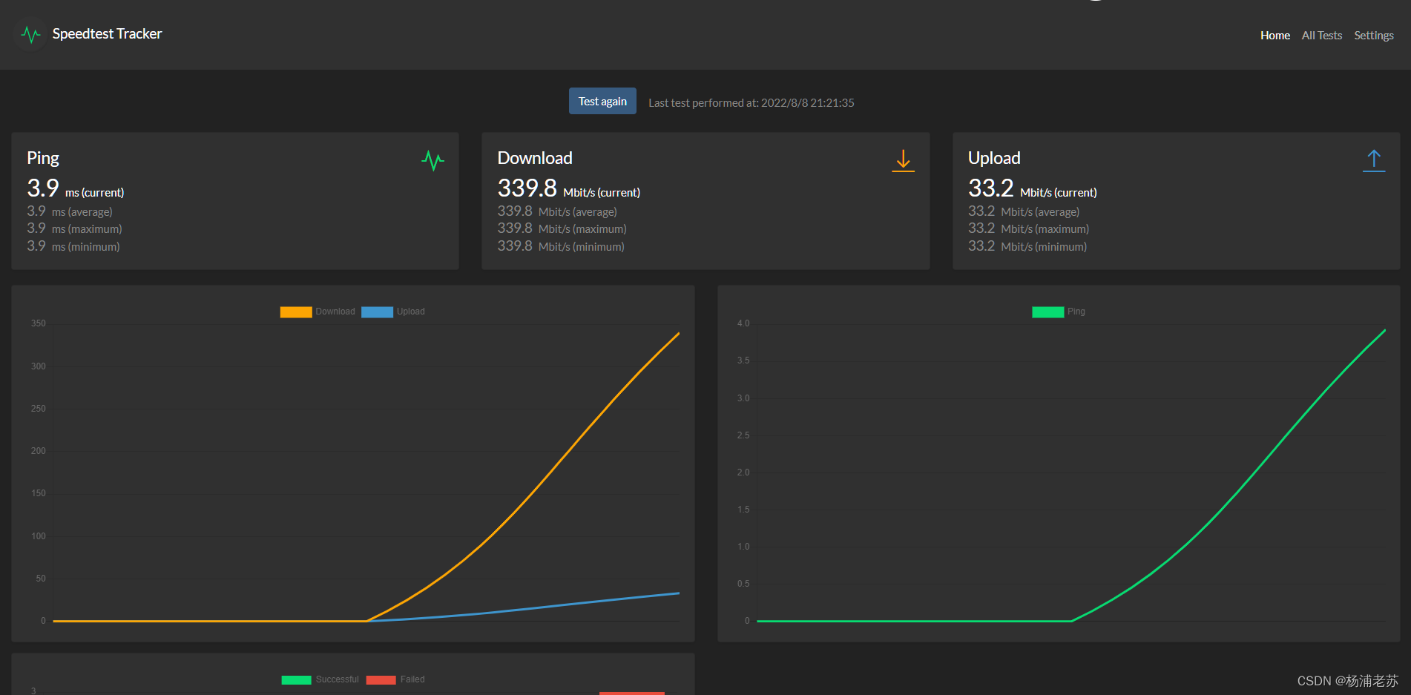Viewport: 1411px width, 695px height.
Task: Click the 33.2 Mbit/s (current) value
Action: 1033,188
